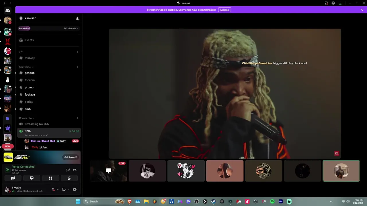Disable Streamer Mode from banner

225,10
